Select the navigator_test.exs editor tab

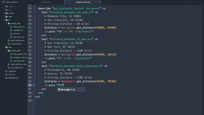click(x=83, y=2)
